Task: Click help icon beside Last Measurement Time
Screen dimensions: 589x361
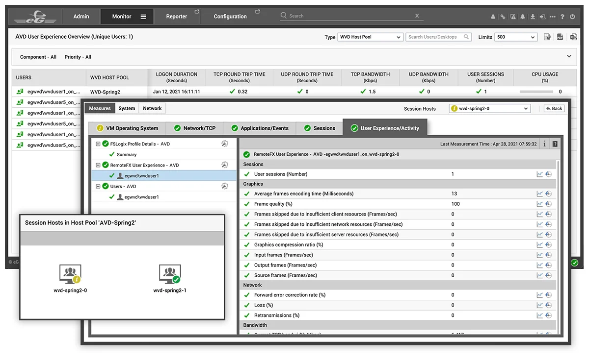Action: (555, 144)
